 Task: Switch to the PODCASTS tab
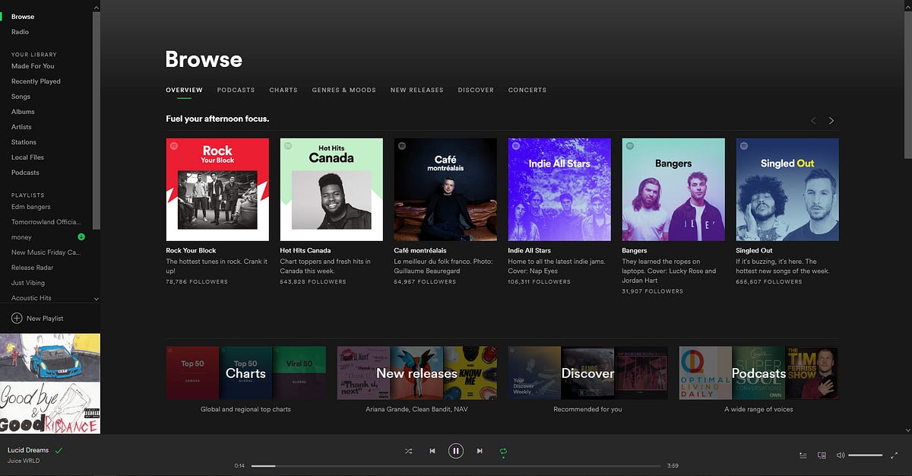point(236,90)
